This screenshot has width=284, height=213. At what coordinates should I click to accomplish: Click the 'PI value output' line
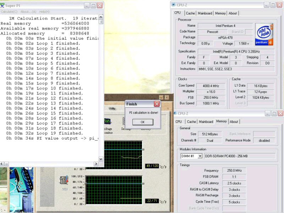tap(52, 138)
